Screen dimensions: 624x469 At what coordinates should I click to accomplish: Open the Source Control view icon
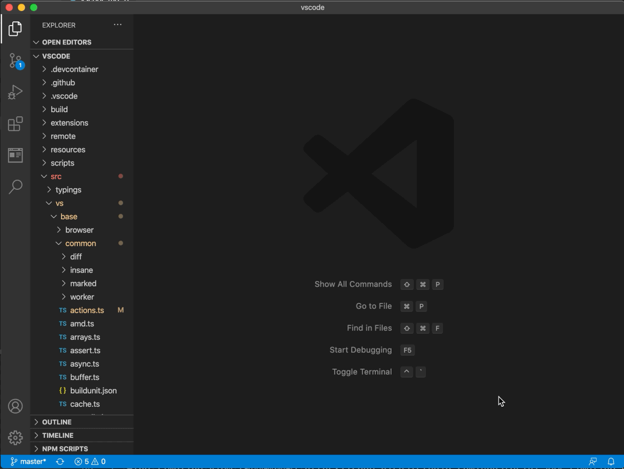point(15,61)
